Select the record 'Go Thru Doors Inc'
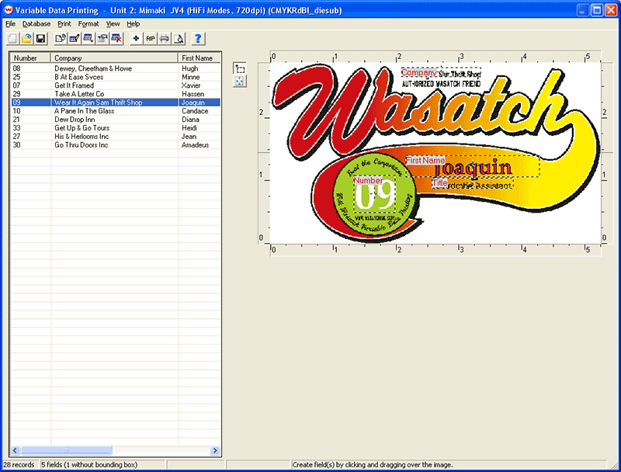 (x=116, y=145)
